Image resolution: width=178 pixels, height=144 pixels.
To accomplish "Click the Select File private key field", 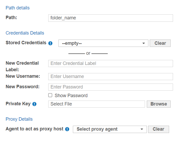I will click(96, 104).
